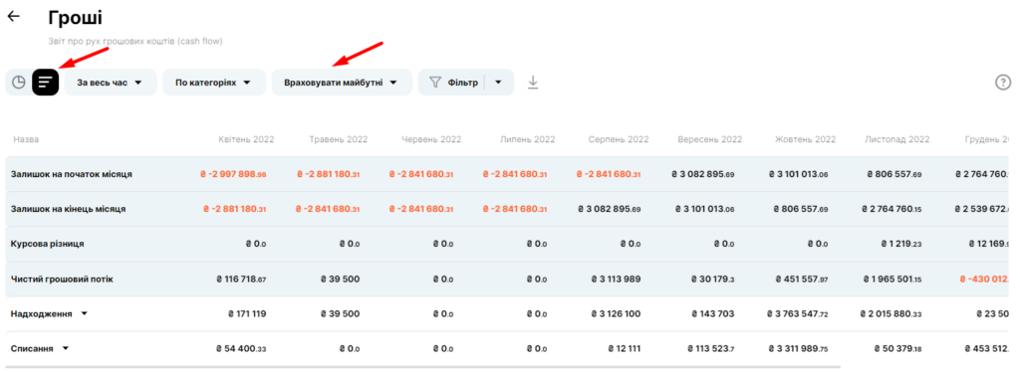Select the Чистий грошовий потік row label
This screenshot has height=373, width=1020.
coord(62,279)
